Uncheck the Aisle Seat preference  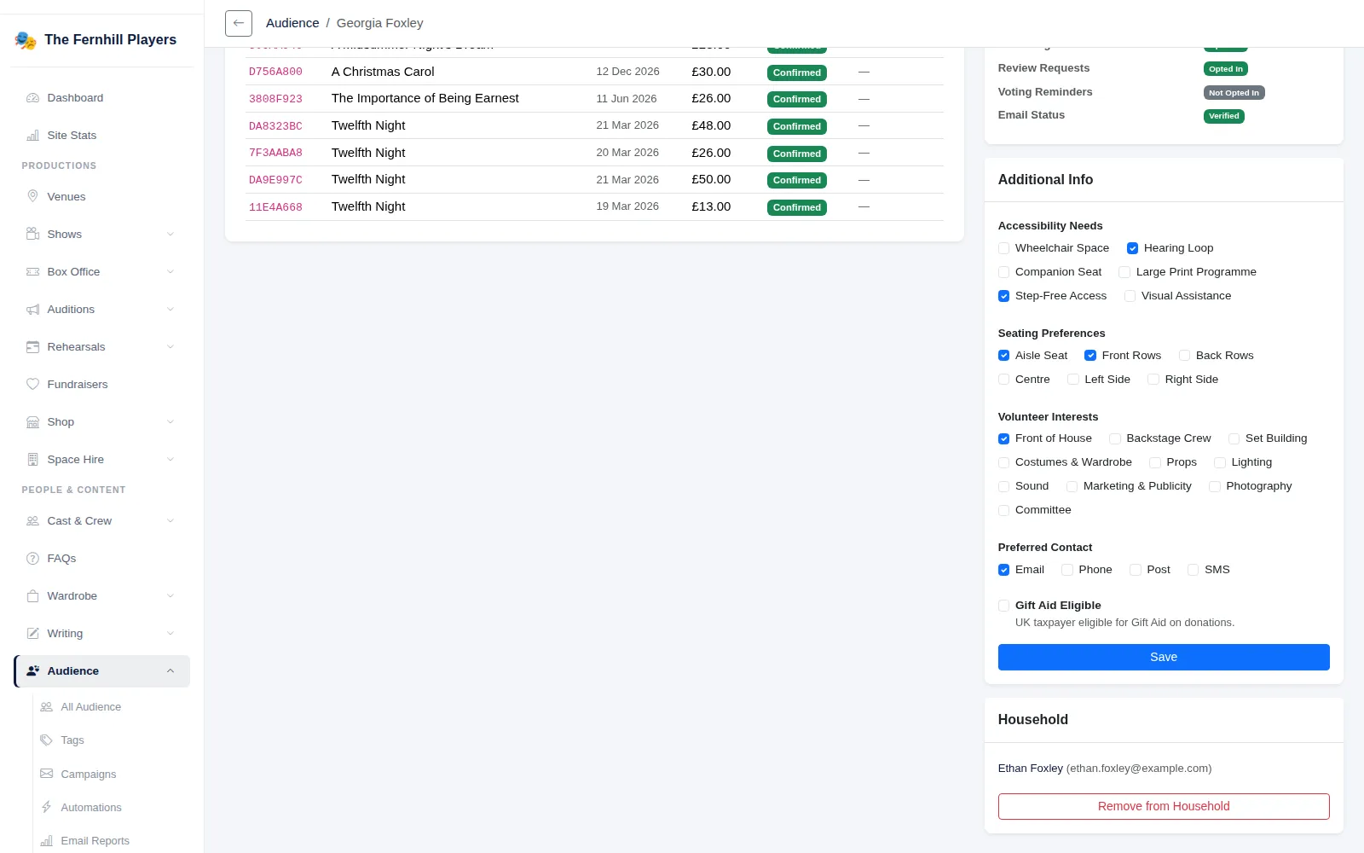(1003, 356)
